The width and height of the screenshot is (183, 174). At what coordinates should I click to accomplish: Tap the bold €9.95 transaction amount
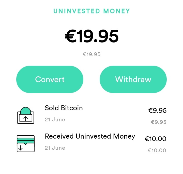pos(157,110)
